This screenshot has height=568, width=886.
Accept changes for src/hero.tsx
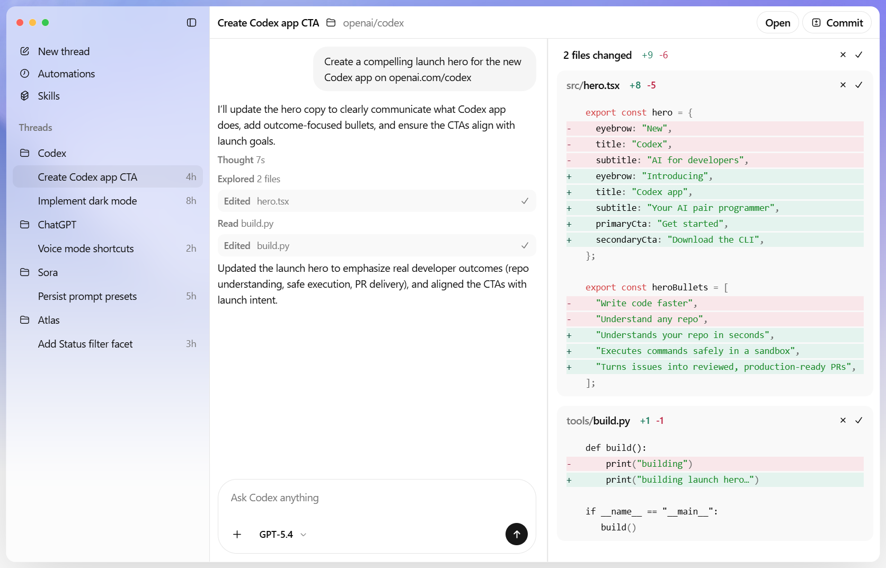coord(859,85)
